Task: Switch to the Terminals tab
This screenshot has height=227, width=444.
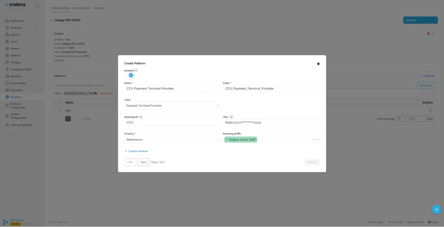Action: (x=98, y=8)
